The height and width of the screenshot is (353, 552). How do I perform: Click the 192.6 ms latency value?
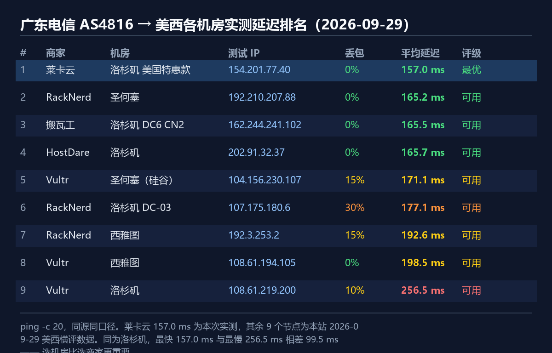[423, 235]
